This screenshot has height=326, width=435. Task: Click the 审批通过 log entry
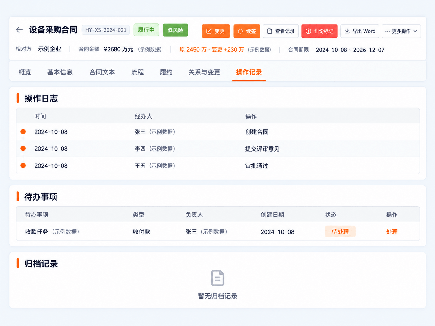pyautogui.click(x=257, y=166)
